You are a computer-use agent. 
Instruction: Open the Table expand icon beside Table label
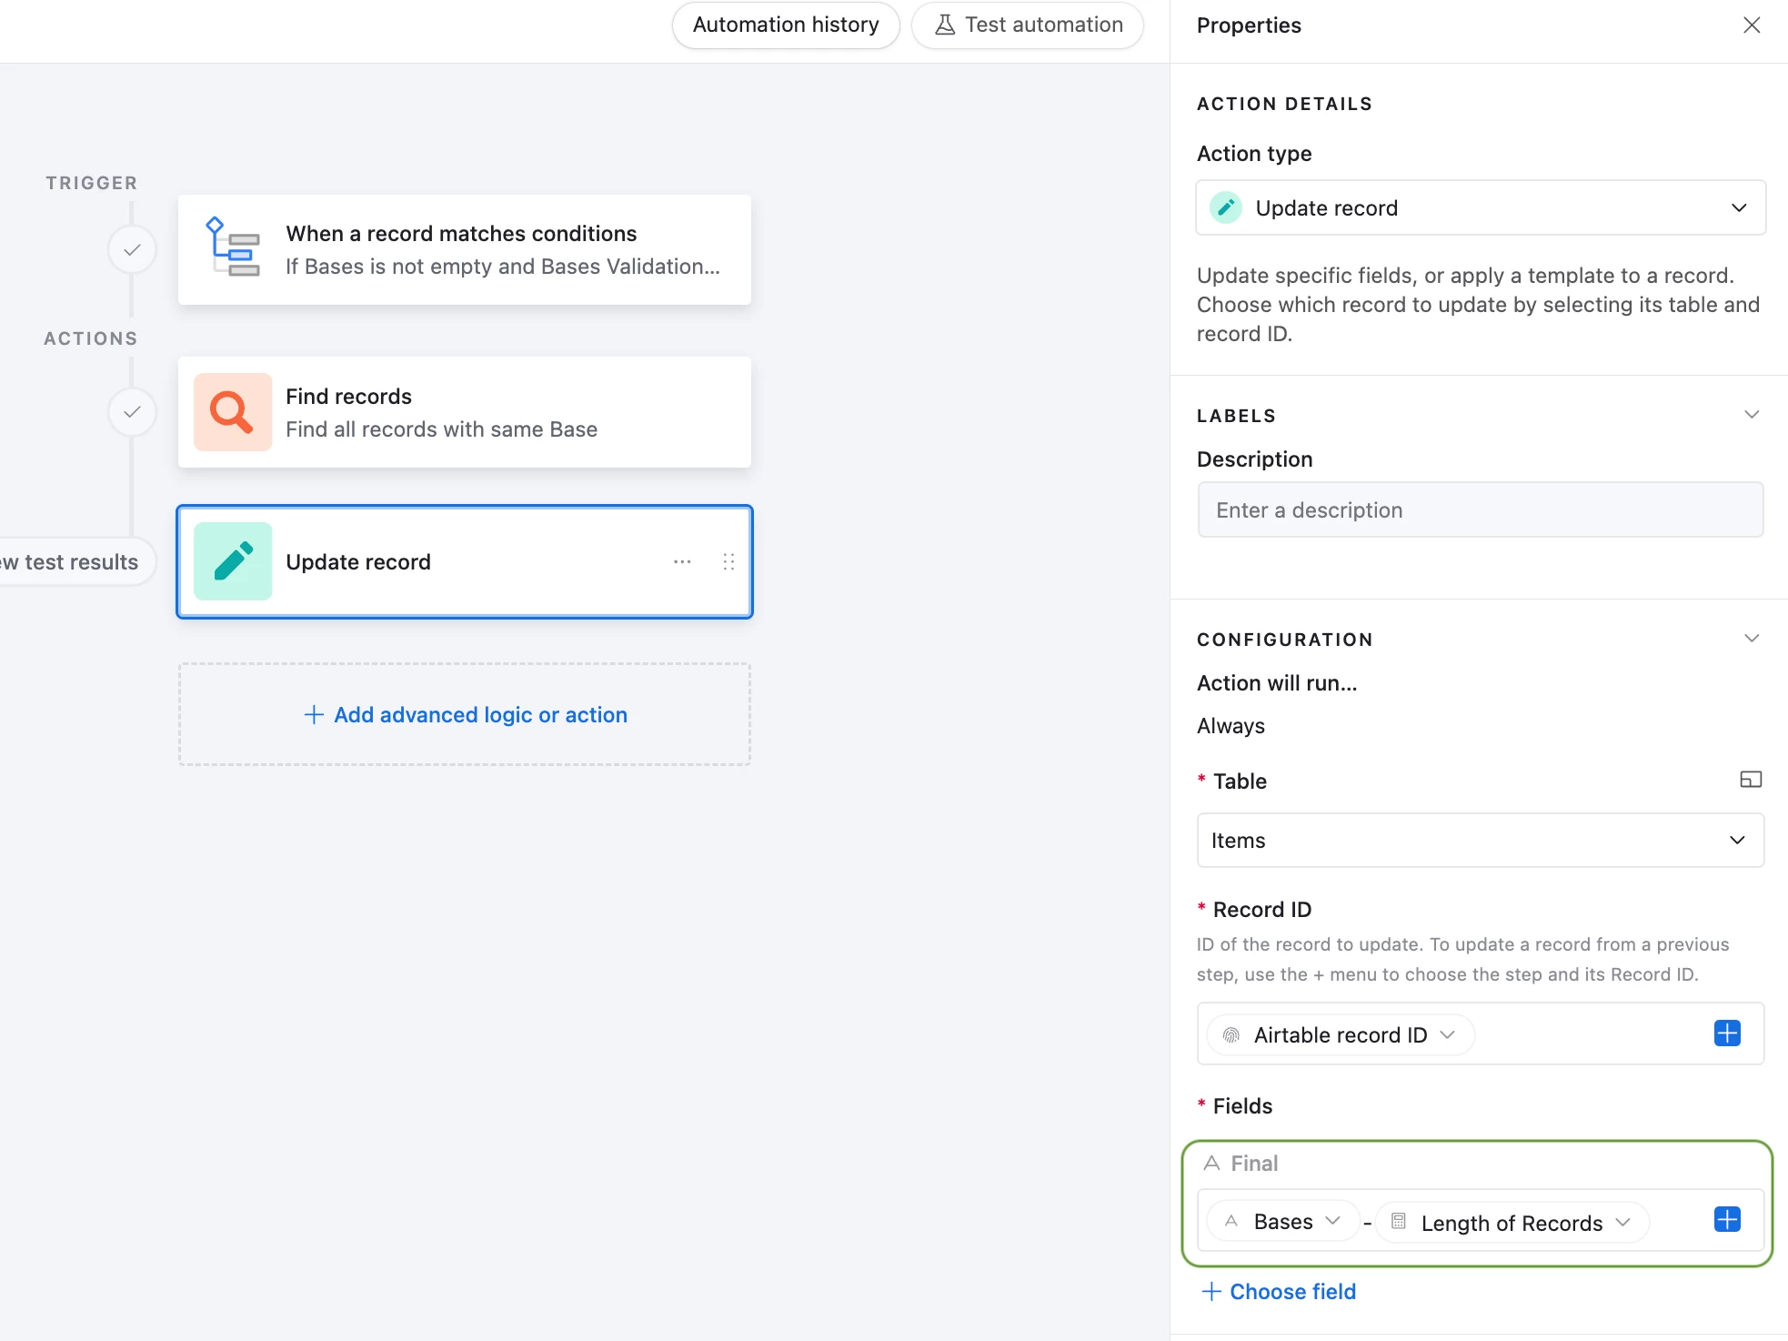click(1750, 780)
